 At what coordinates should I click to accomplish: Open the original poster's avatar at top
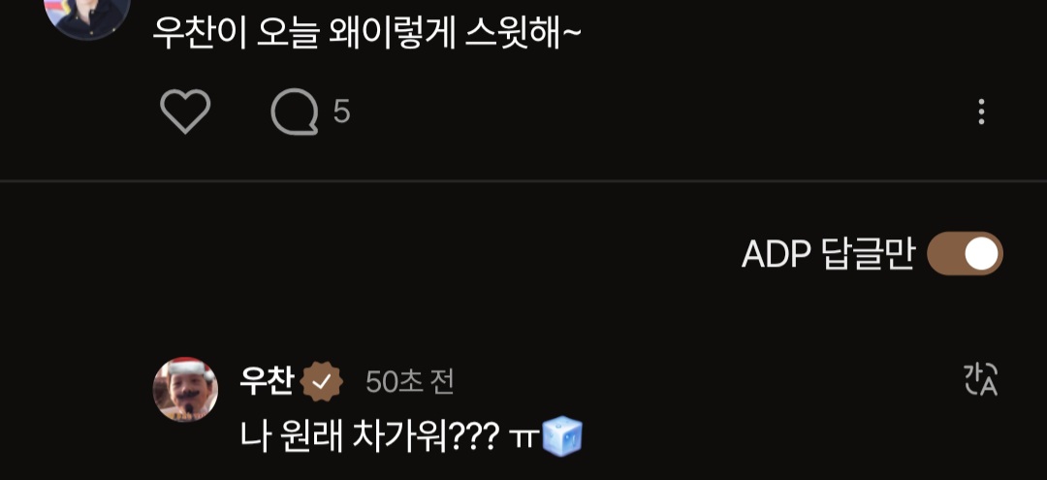pos(87,14)
